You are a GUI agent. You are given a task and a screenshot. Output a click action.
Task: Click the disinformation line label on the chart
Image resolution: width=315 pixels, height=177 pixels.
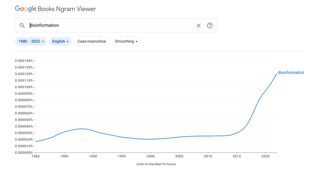tap(291, 72)
